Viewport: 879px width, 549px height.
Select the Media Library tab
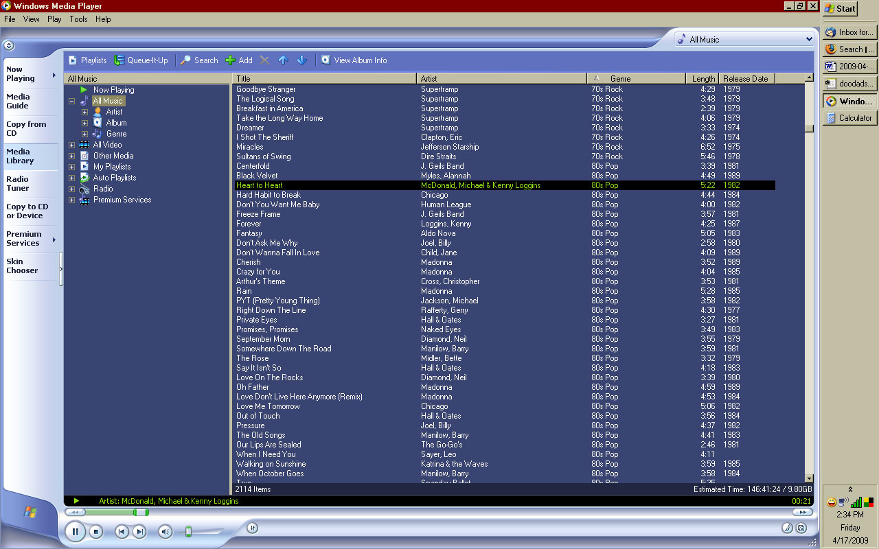(x=30, y=156)
